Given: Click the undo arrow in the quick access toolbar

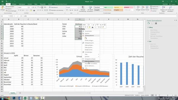Looking at the screenshot, I should 6,1.
